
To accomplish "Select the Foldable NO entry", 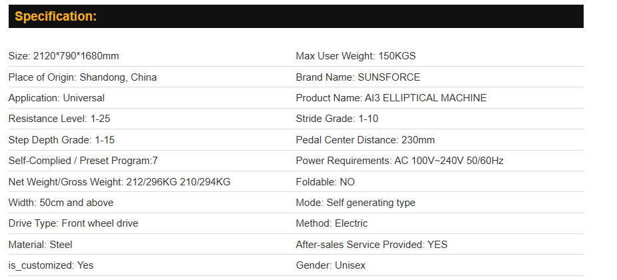I will coord(326,182).
